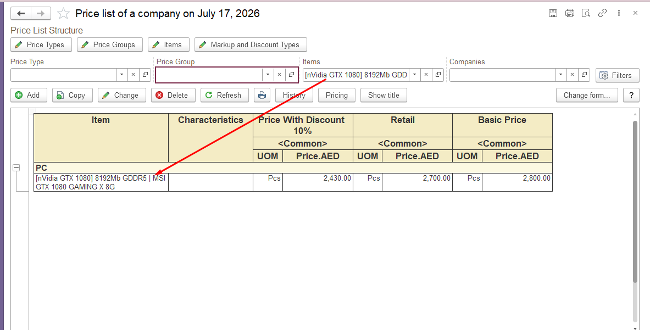Click the Retail column header

[403, 125]
